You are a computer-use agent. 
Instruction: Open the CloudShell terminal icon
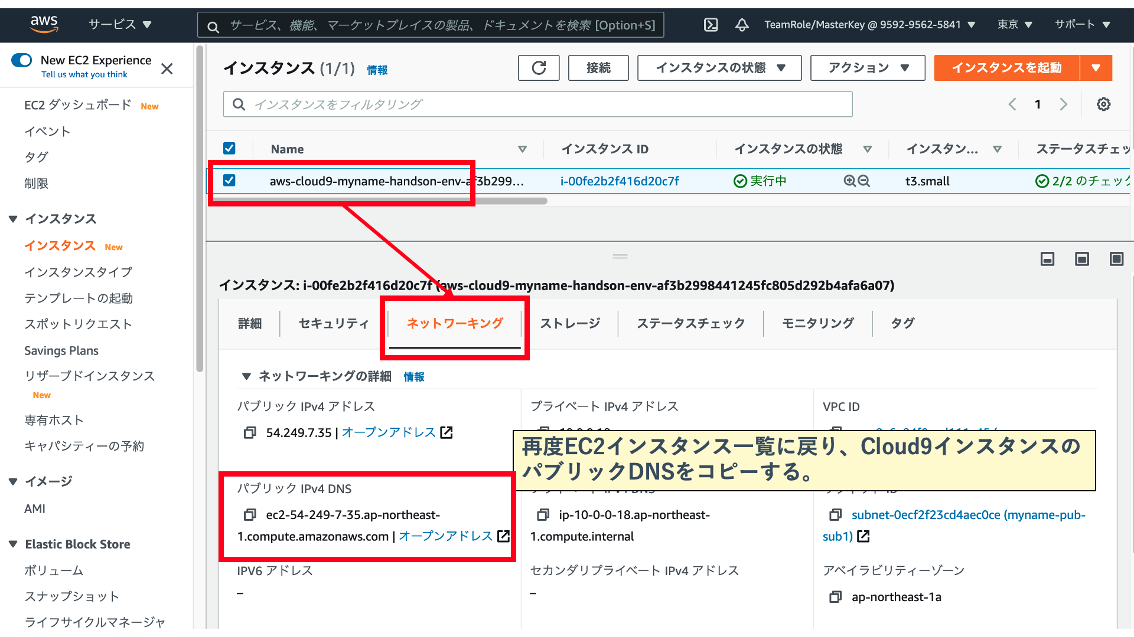pyautogui.click(x=711, y=25)
